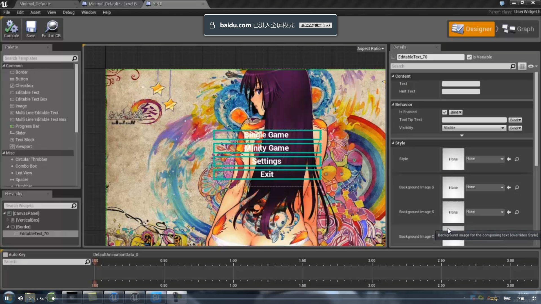Image resolution: width=541 pixels, height=304 pixels.
Task: Select Combo Box in Palette
Action: tap(26, 166)
